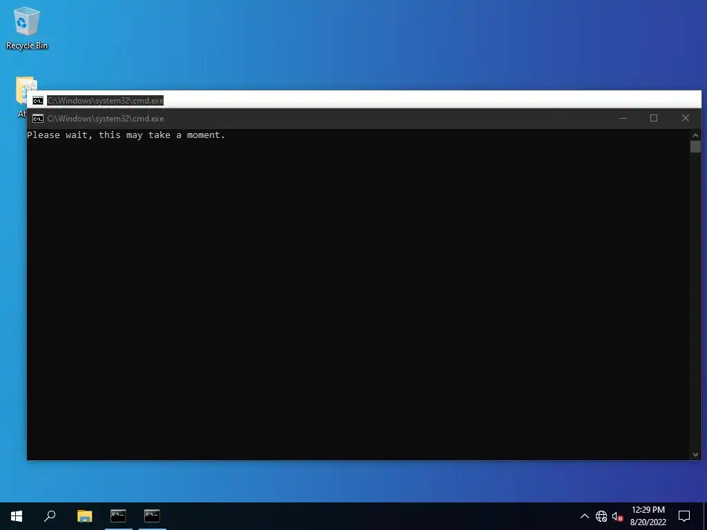Launch File Explorer from taskbar
The image size is (707, 530).
[x=84, y=516]
